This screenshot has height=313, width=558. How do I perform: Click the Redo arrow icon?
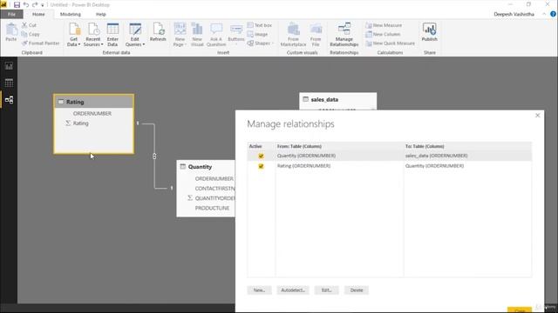tap(35, 5)
